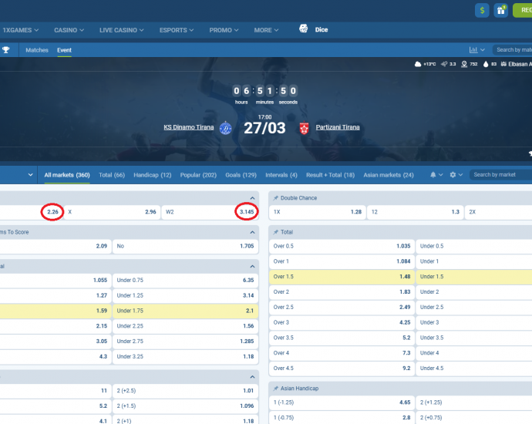
Task: Click the KS Dinamo Tirana team logo
Action: [x=226, y=128]
